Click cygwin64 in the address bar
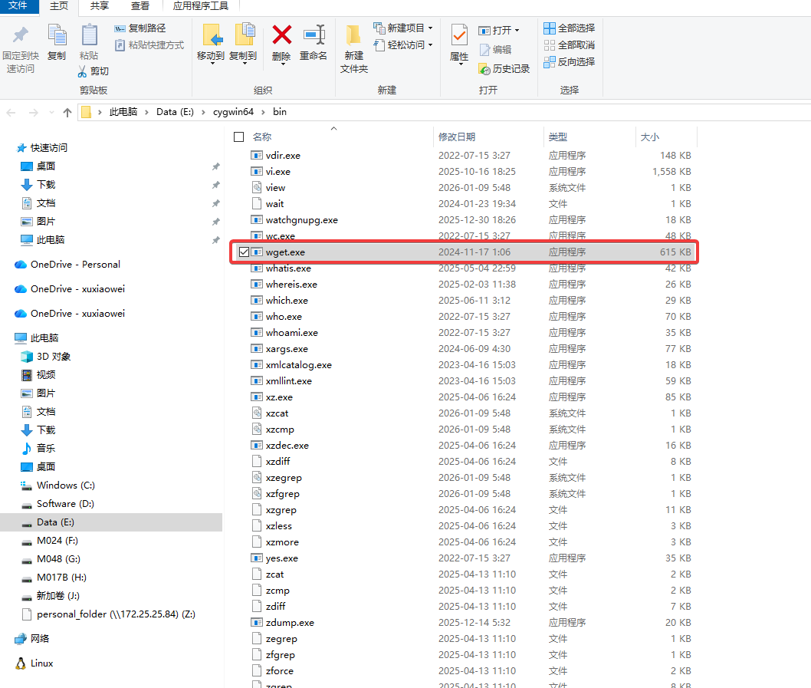The image size is (811, 688). click(227, 112)
